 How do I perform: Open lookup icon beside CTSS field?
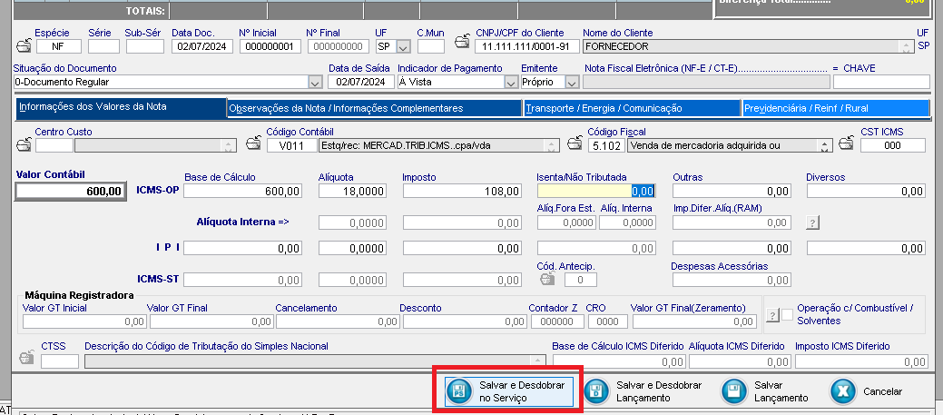pos(26,357)
